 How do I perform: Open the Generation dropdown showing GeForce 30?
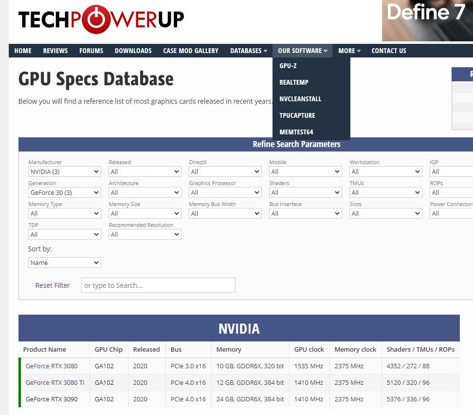click(x=65, y=192)
